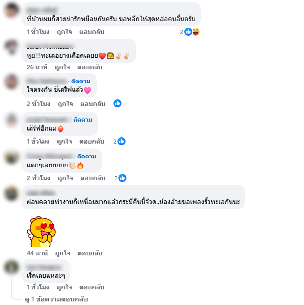Screen dimensions: 304x305
Task: Reply to the แตกๆเลย comment
Action: (93, 178)
